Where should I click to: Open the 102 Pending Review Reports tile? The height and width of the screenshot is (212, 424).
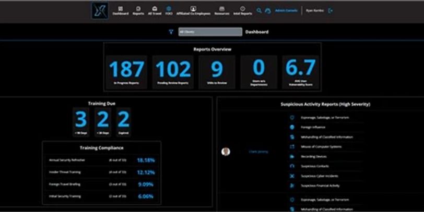coord(173,72)
